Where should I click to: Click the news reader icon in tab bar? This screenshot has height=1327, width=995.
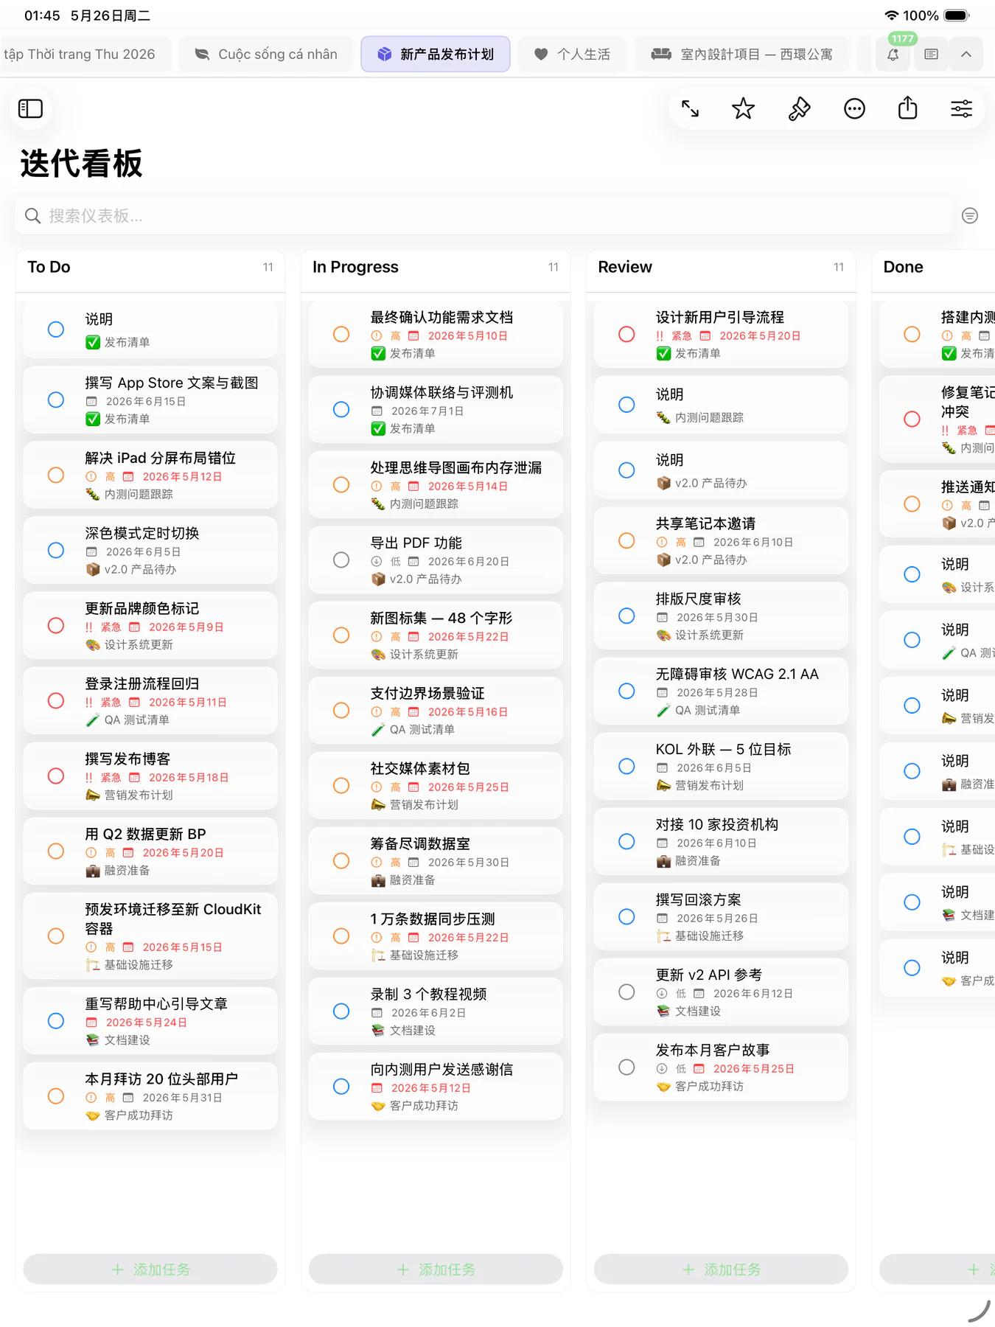click(x=932, y=54)
